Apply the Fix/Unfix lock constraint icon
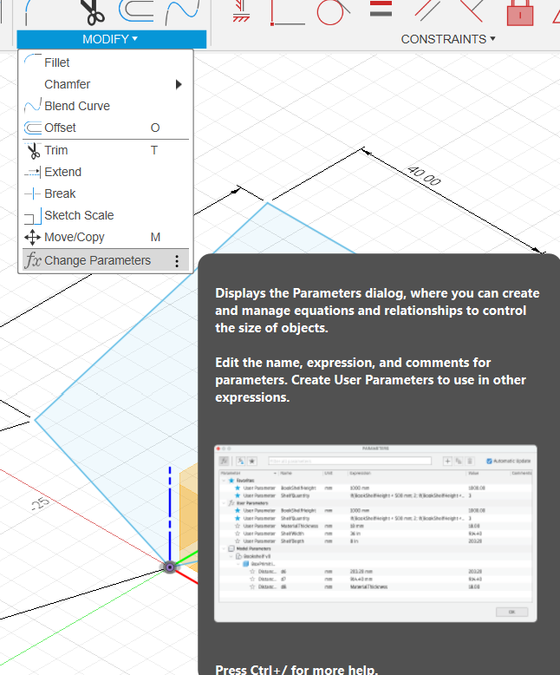The image size is (560, 675). [x=520, y=12]
